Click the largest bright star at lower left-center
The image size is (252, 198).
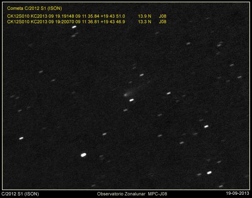83,155
